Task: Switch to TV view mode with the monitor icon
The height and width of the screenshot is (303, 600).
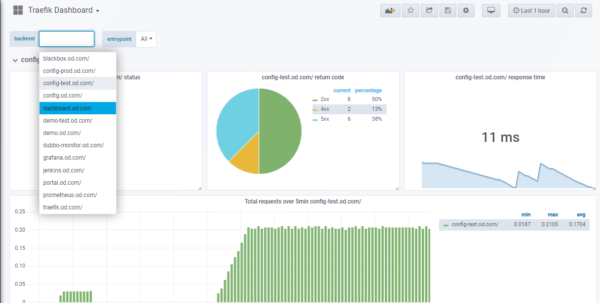Action: pos(491,10)
